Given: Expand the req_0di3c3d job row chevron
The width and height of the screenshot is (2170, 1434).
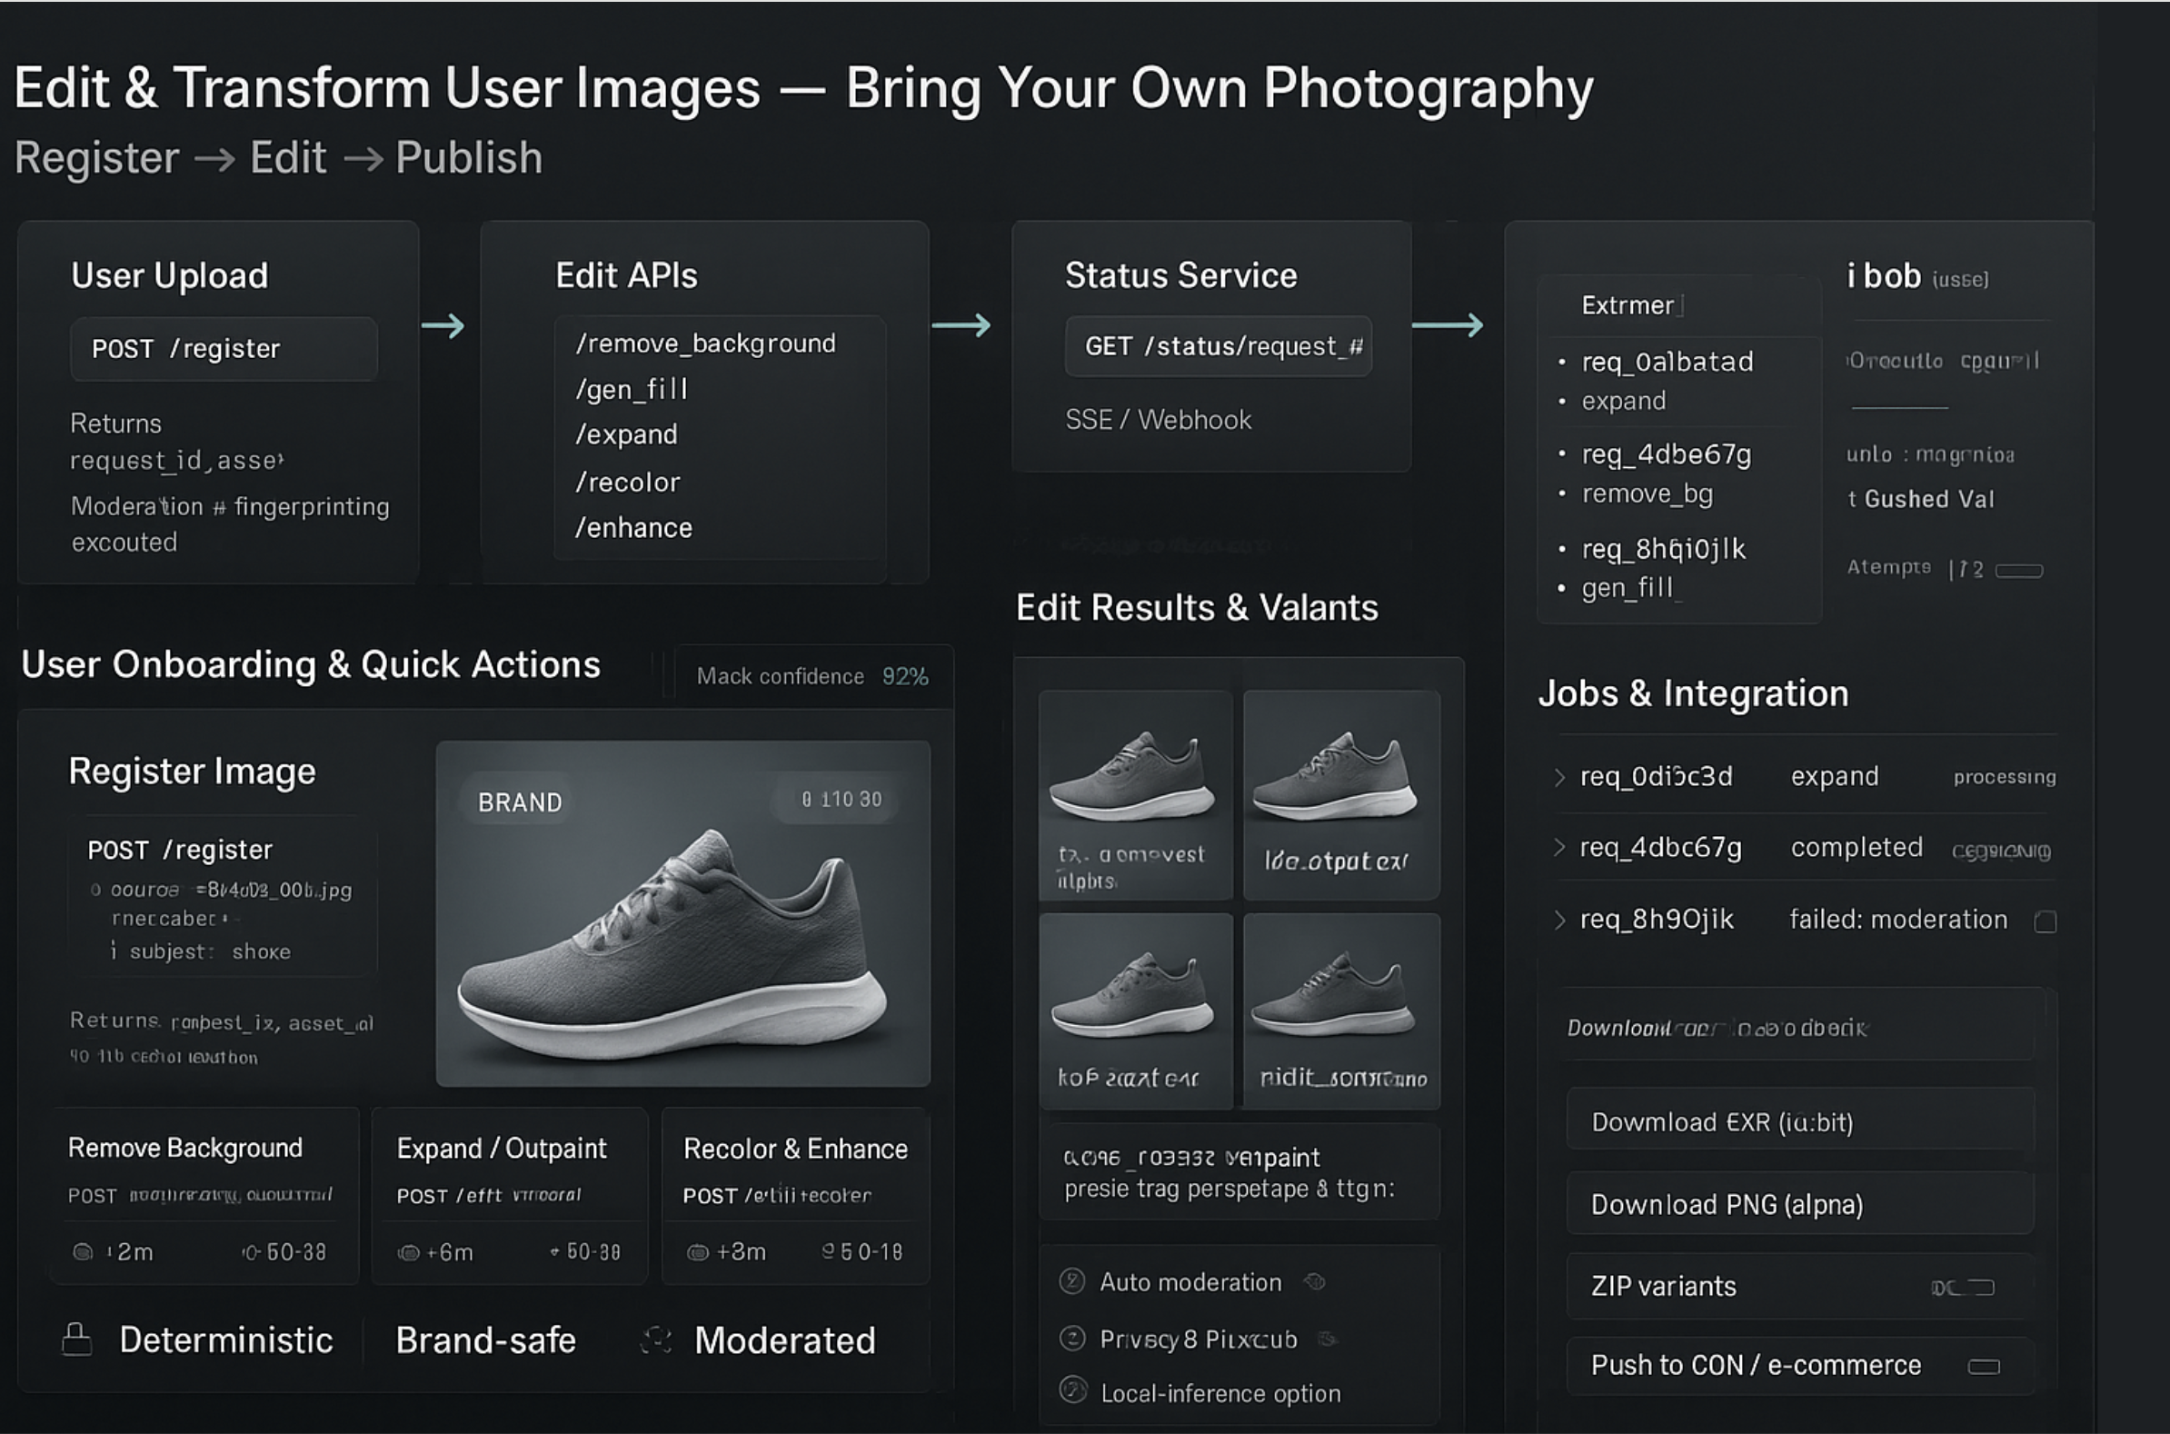Looking at the screenshot, I should 1559,776.
